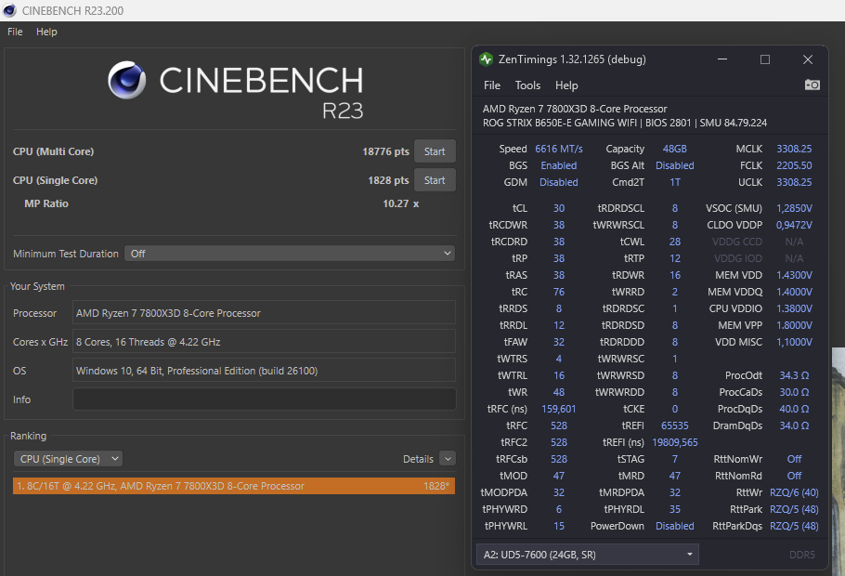Click the tRFC (ns) value 159,601
The width and height of the screenshot is (845, 576).
coord(559,409)
